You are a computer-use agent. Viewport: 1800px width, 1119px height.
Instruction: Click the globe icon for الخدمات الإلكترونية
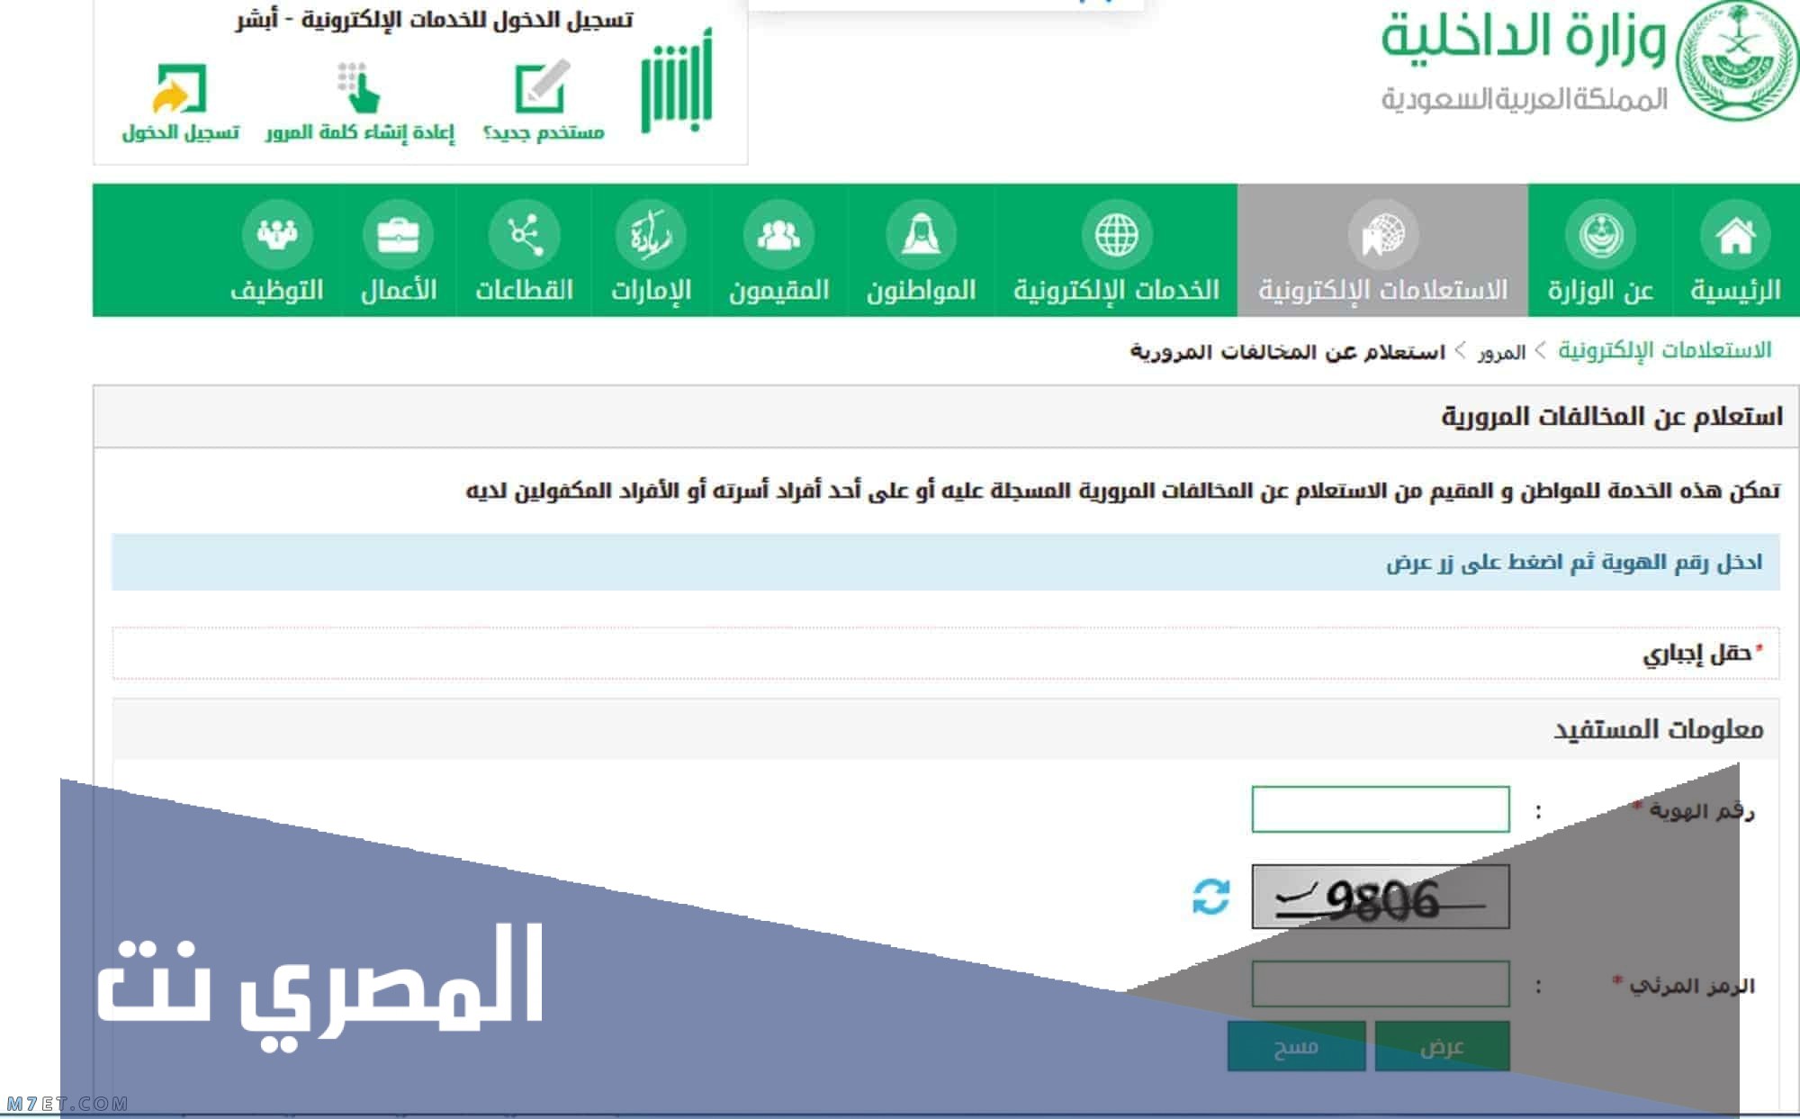click(1116, 235)
